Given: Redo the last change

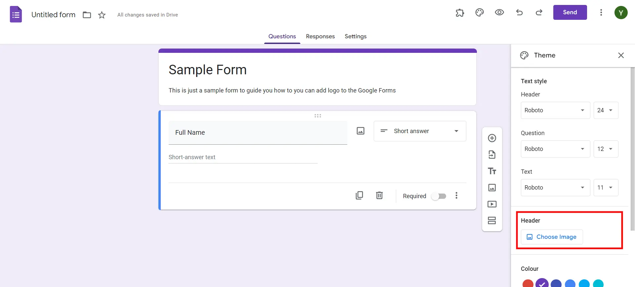Looking at the screenshot, I should [539, 13].
